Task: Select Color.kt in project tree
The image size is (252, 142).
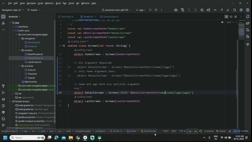Action: point(30,70)
